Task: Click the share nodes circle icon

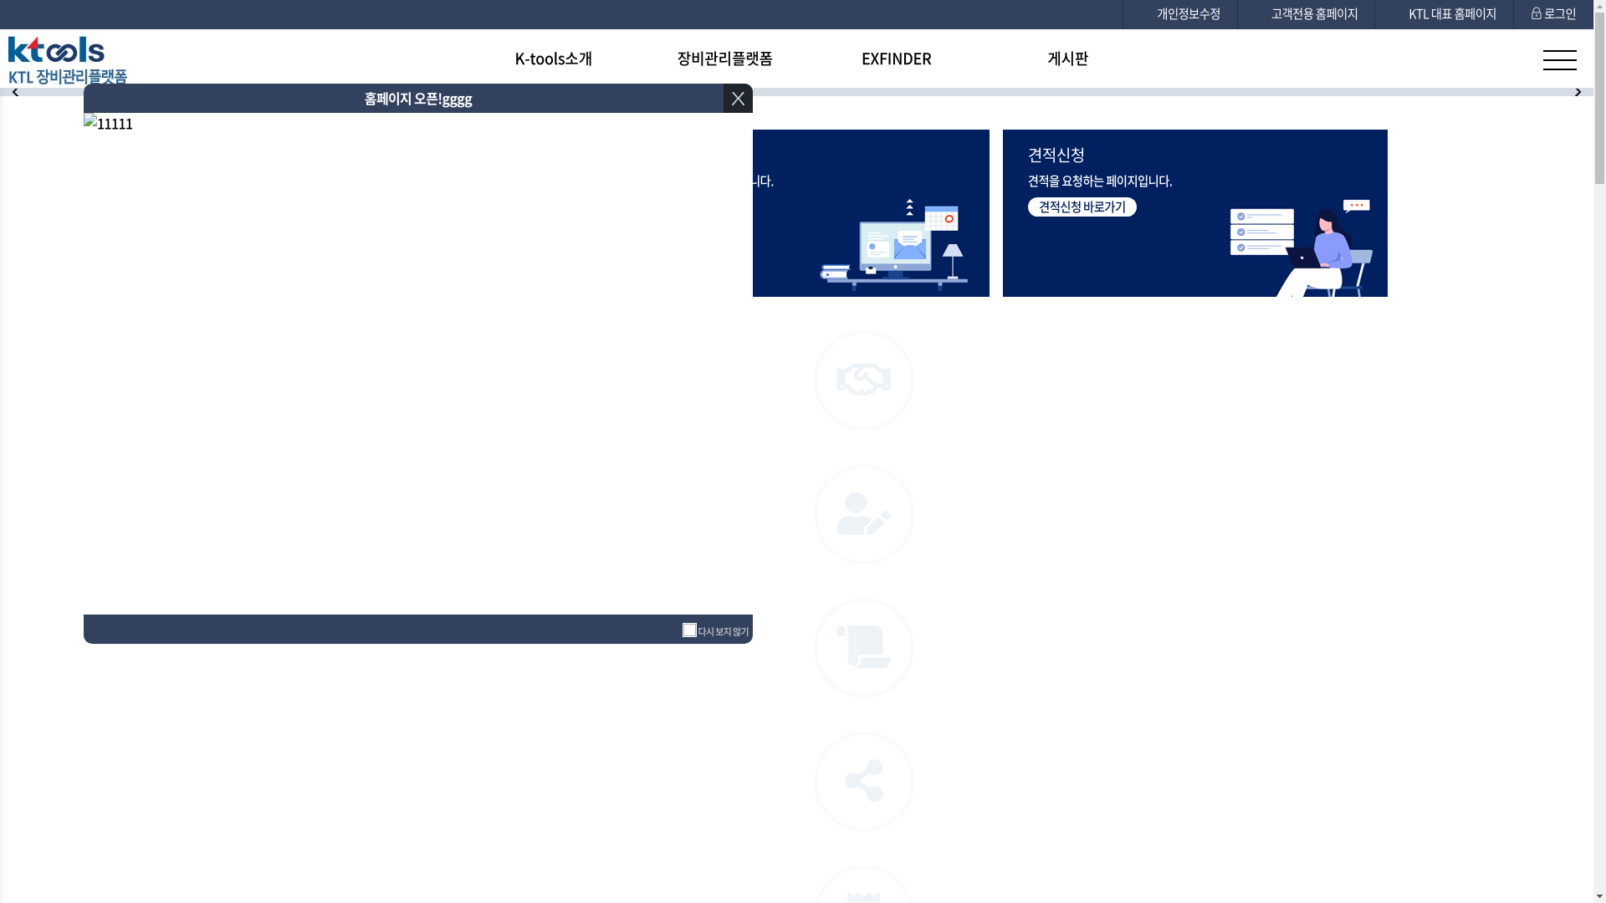Action: 863,781
